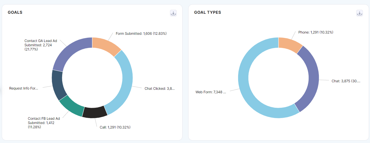Click the Contact GA Lead Ad Submitted label
The width and height of the screenshot is (370, 143).
[x=41, y=45]
